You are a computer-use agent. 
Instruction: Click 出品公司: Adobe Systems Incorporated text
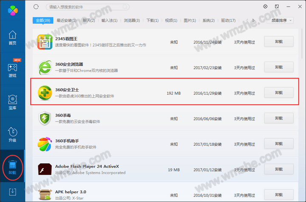(x=90, y=173)
